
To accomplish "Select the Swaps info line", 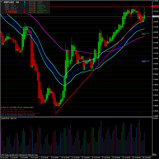I will [11, 7].
